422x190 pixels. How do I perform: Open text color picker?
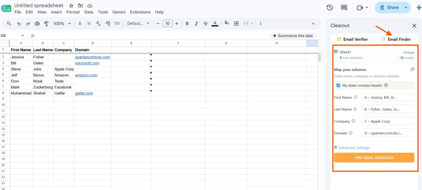click(x=214, y=23)
